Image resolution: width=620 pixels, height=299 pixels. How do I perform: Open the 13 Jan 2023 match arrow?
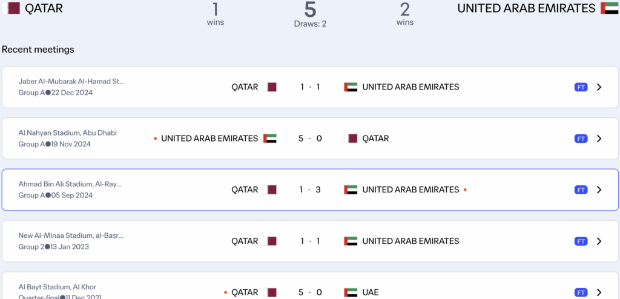(x=599, y=241)
